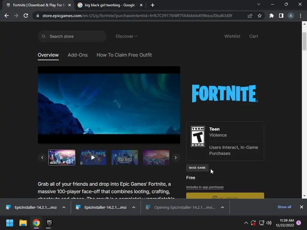Toggle the Chrome side panel
307x230 pixels.
tap(281, 16)
